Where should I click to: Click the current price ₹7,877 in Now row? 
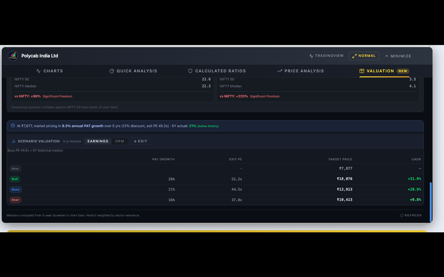pos(346,169)
